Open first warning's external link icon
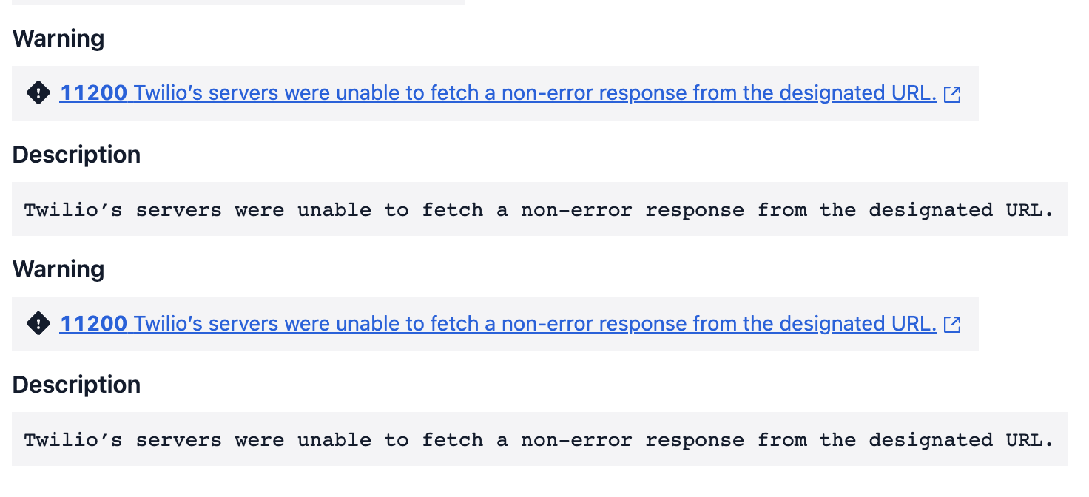The height and width of the screenshot is (497, 1089). click(953, 94)
